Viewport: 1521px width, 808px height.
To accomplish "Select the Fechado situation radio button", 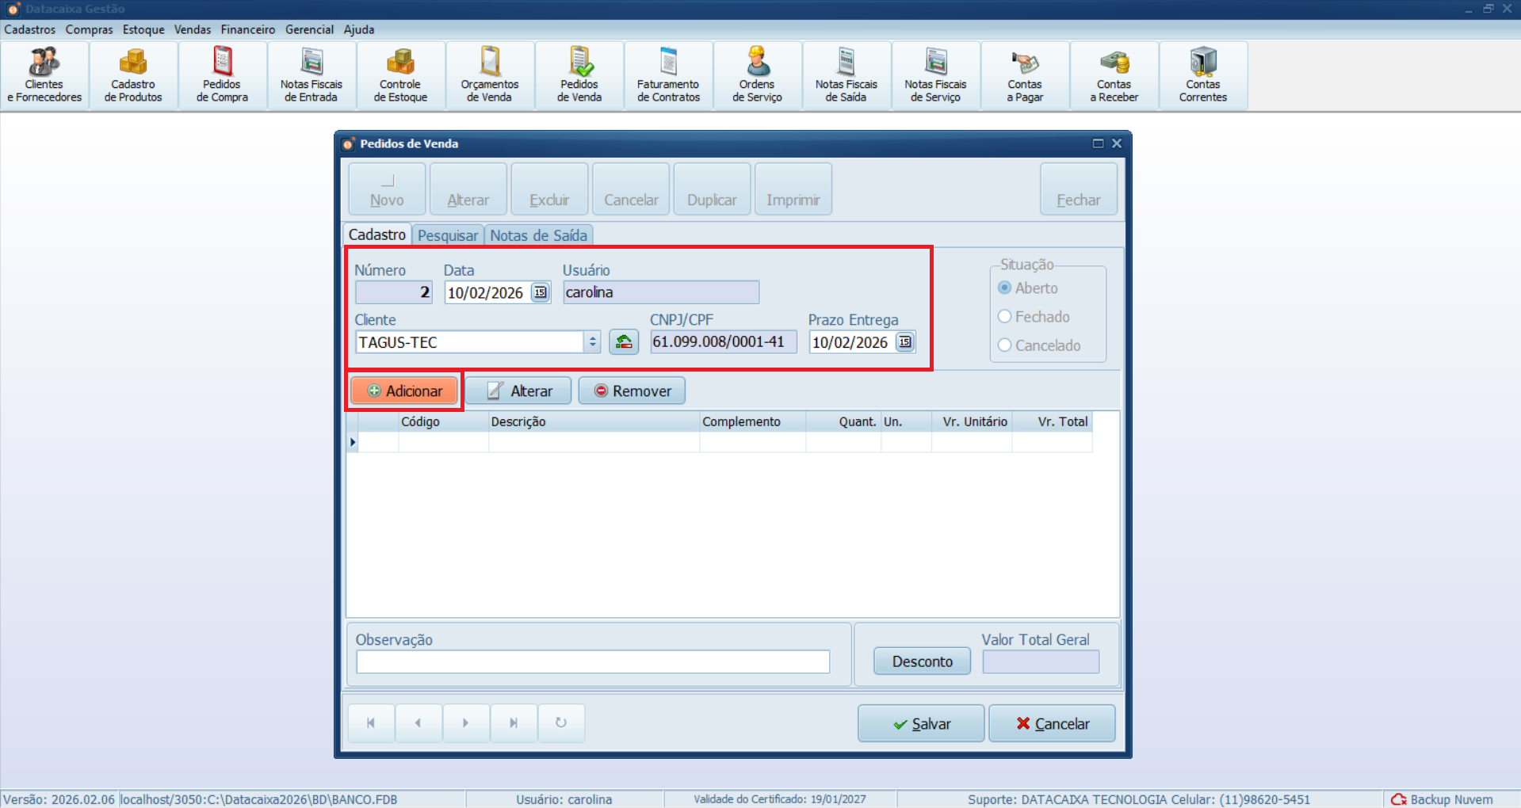I will tap(1005, 317).
